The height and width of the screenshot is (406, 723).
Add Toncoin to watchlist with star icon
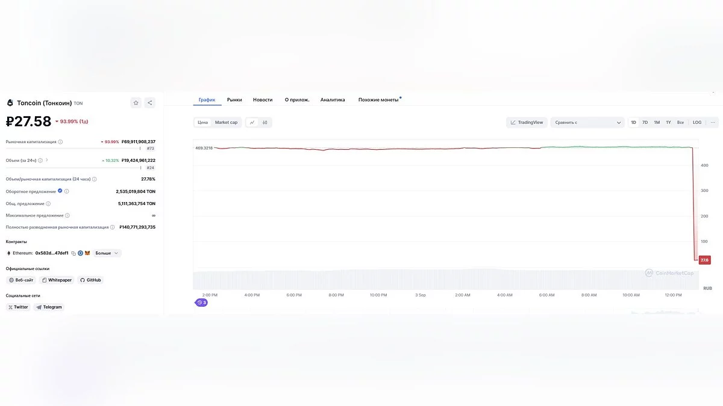click(x=136, y=103)
